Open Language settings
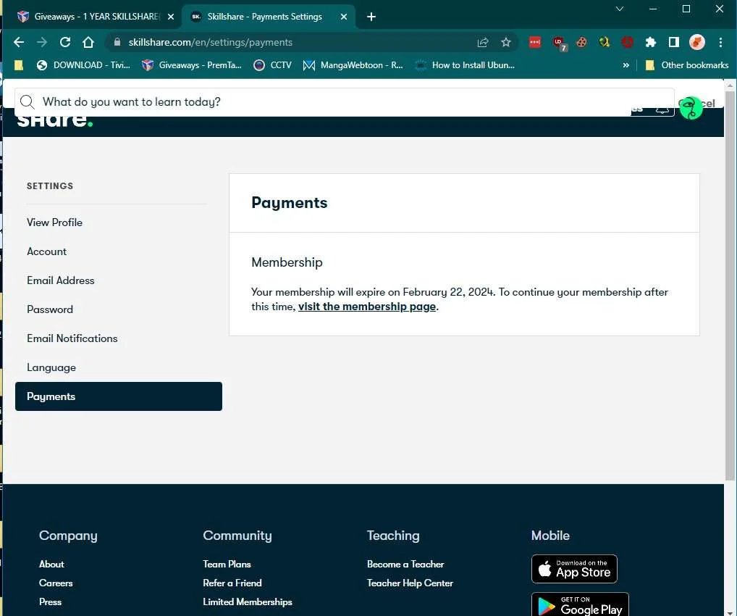 tap(51, 367)
